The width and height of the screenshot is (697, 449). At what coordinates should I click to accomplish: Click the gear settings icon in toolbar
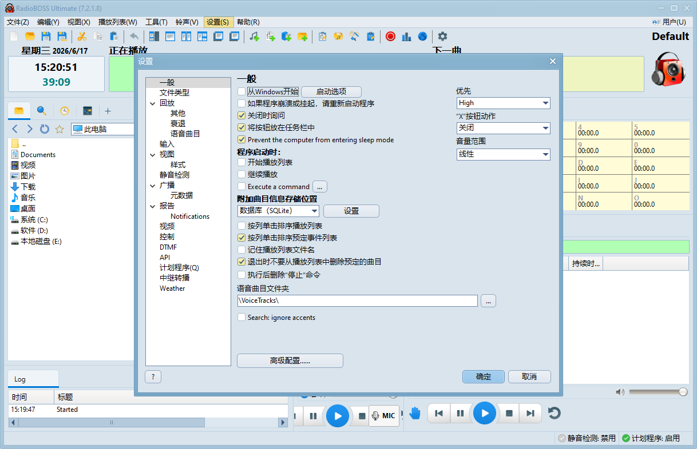pyautogui.click(x=442, y=37)
